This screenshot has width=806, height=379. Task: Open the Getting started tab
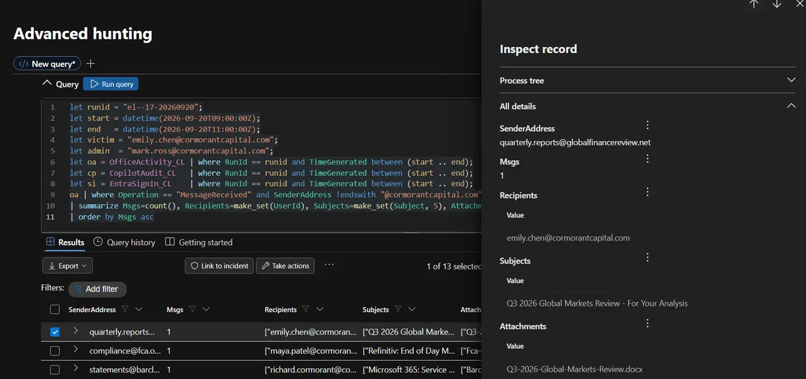point(199,242)
